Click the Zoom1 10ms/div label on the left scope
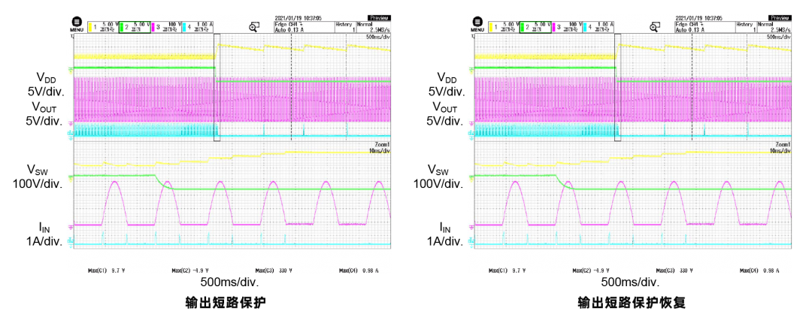 (380, 147)
